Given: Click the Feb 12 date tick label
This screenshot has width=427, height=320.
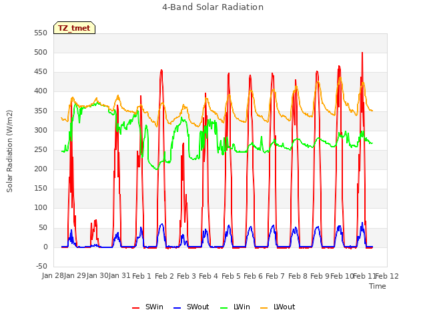Looking at the screenshot, I should point(387,276).
